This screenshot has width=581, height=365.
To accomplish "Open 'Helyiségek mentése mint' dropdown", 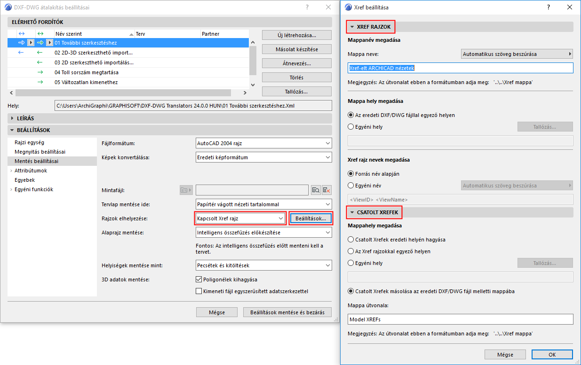I will coord(263,265).
